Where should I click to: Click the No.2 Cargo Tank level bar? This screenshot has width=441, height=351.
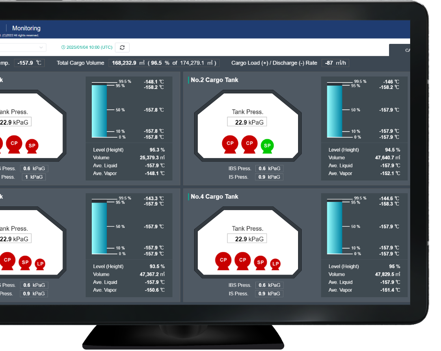(335, 111)
